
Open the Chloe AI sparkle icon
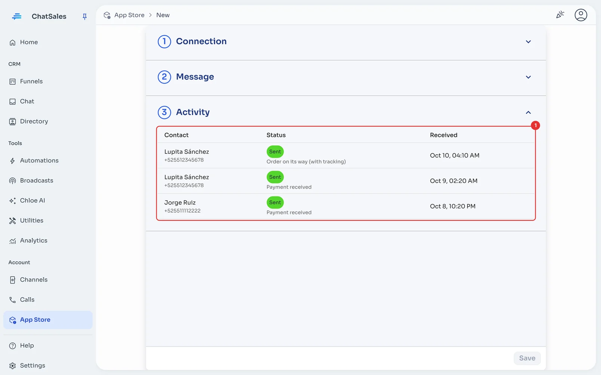pyautogui.click(x=12, y=201)
